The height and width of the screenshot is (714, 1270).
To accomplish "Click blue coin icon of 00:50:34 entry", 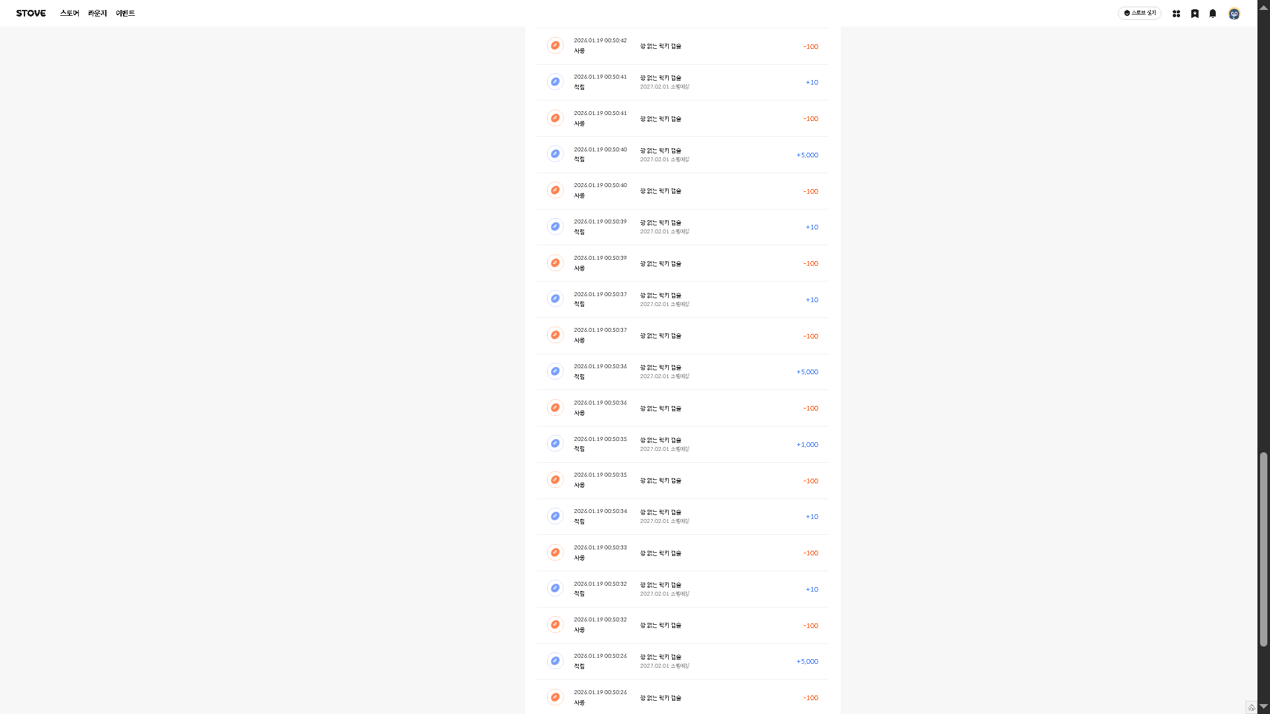I will 555,516.
